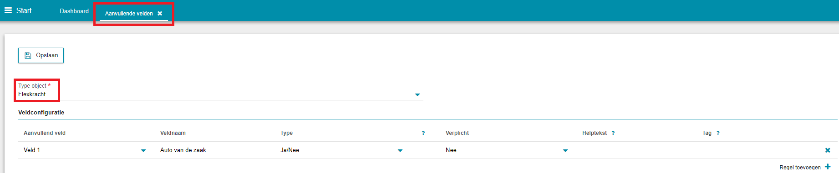Click the Start label in the header

[x=24, y=10]
